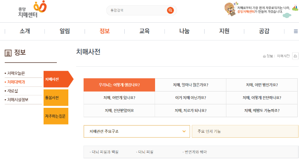Click the 중앙치매센터 logo
Image resolution: width=299 pixels, height=163 pixels.
32,9
